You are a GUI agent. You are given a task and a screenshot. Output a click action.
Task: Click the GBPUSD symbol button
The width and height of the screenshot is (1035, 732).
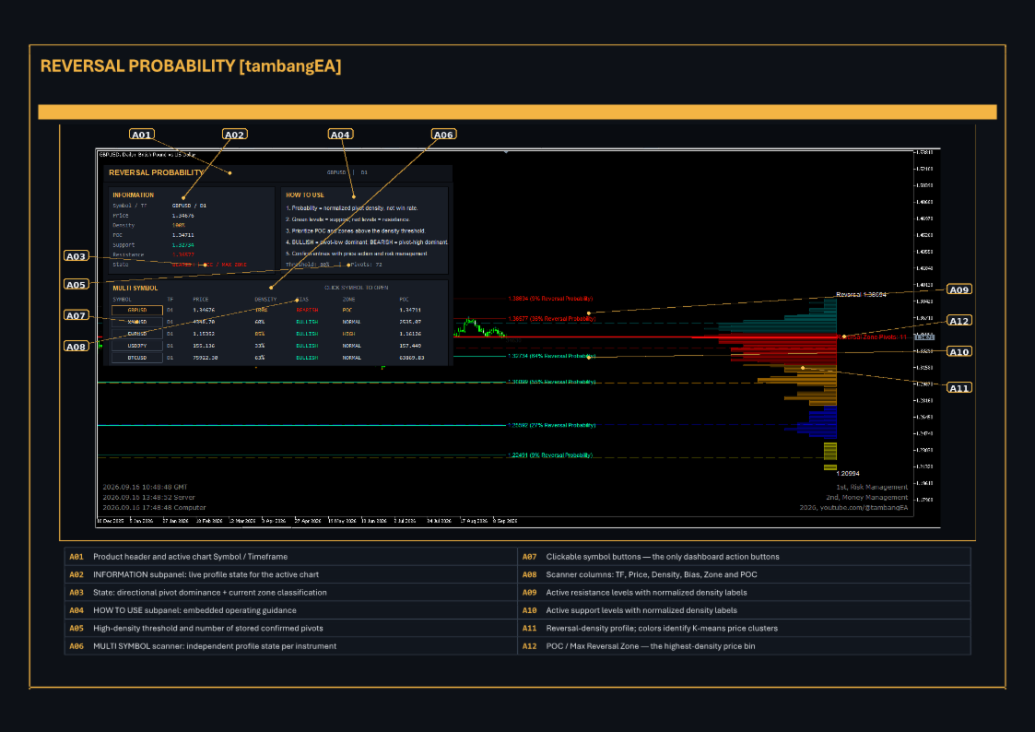[x=137, y=310]
